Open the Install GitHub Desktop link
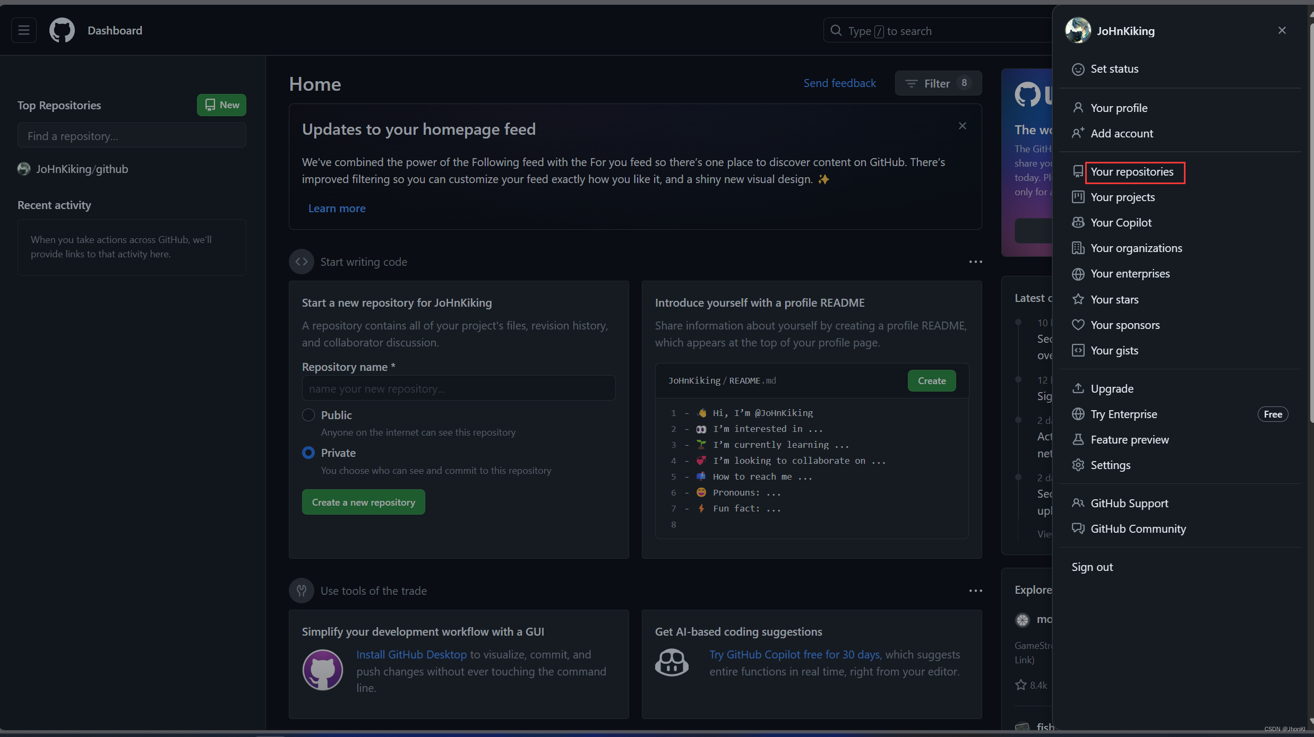1314x737 pixels. pos(411,654)
